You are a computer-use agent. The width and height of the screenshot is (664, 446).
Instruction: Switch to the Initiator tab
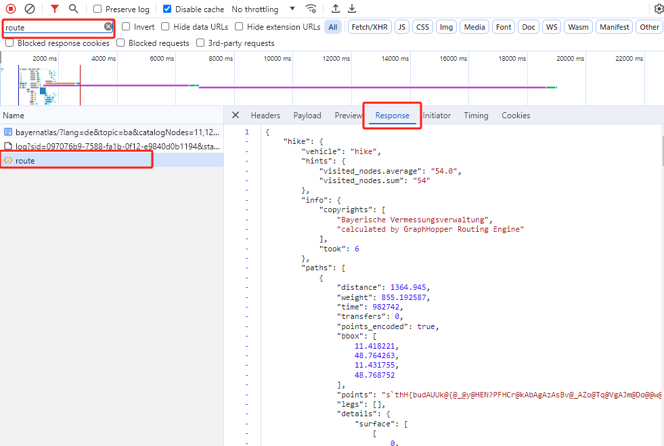tap(437, 116)
